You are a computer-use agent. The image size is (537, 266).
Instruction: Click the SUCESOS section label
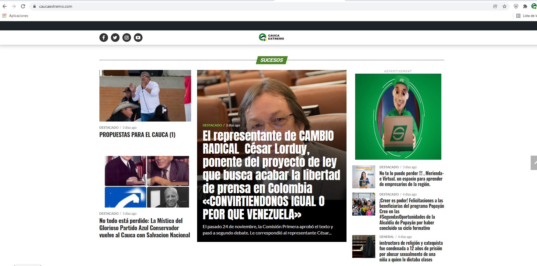point(271,60)
